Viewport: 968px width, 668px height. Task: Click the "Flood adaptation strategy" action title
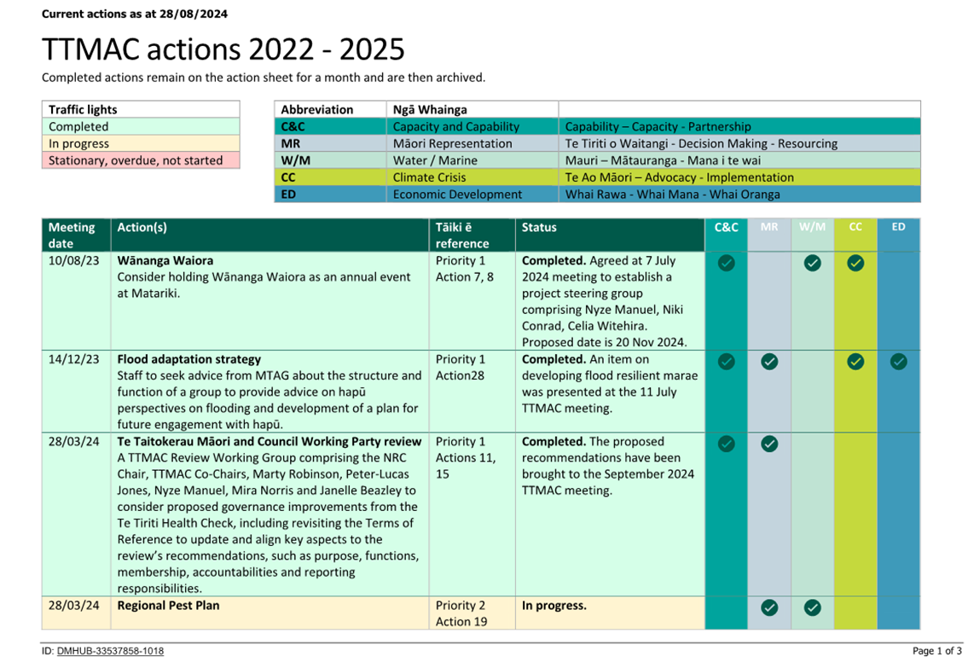(188, 359)
